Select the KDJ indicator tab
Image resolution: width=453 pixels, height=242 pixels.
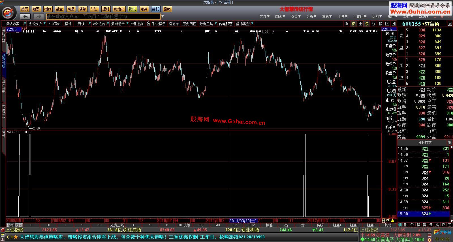pos(201,225)
